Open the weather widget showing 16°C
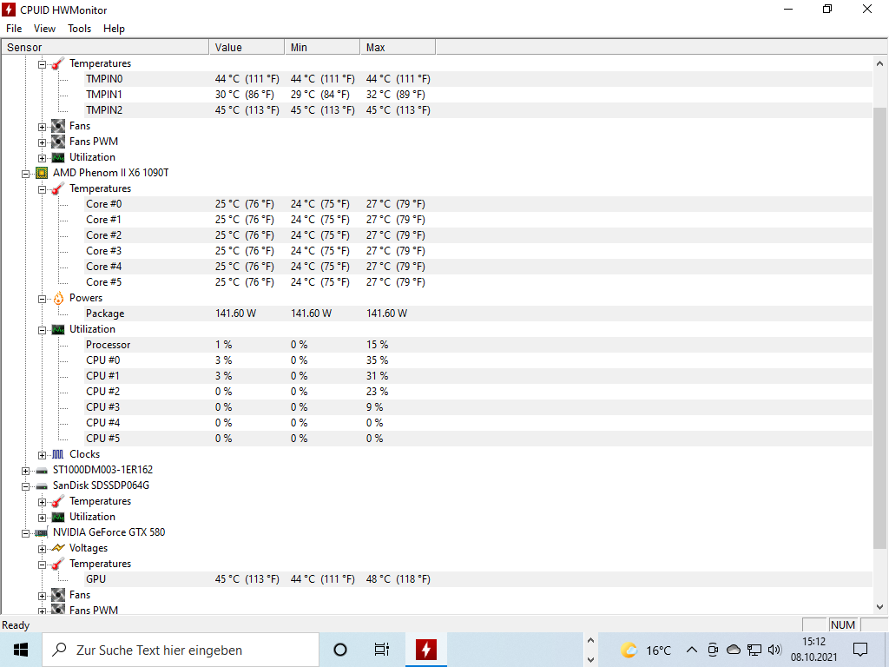The height and width of the screenshot is (667, 889). [x=646, y=650]
